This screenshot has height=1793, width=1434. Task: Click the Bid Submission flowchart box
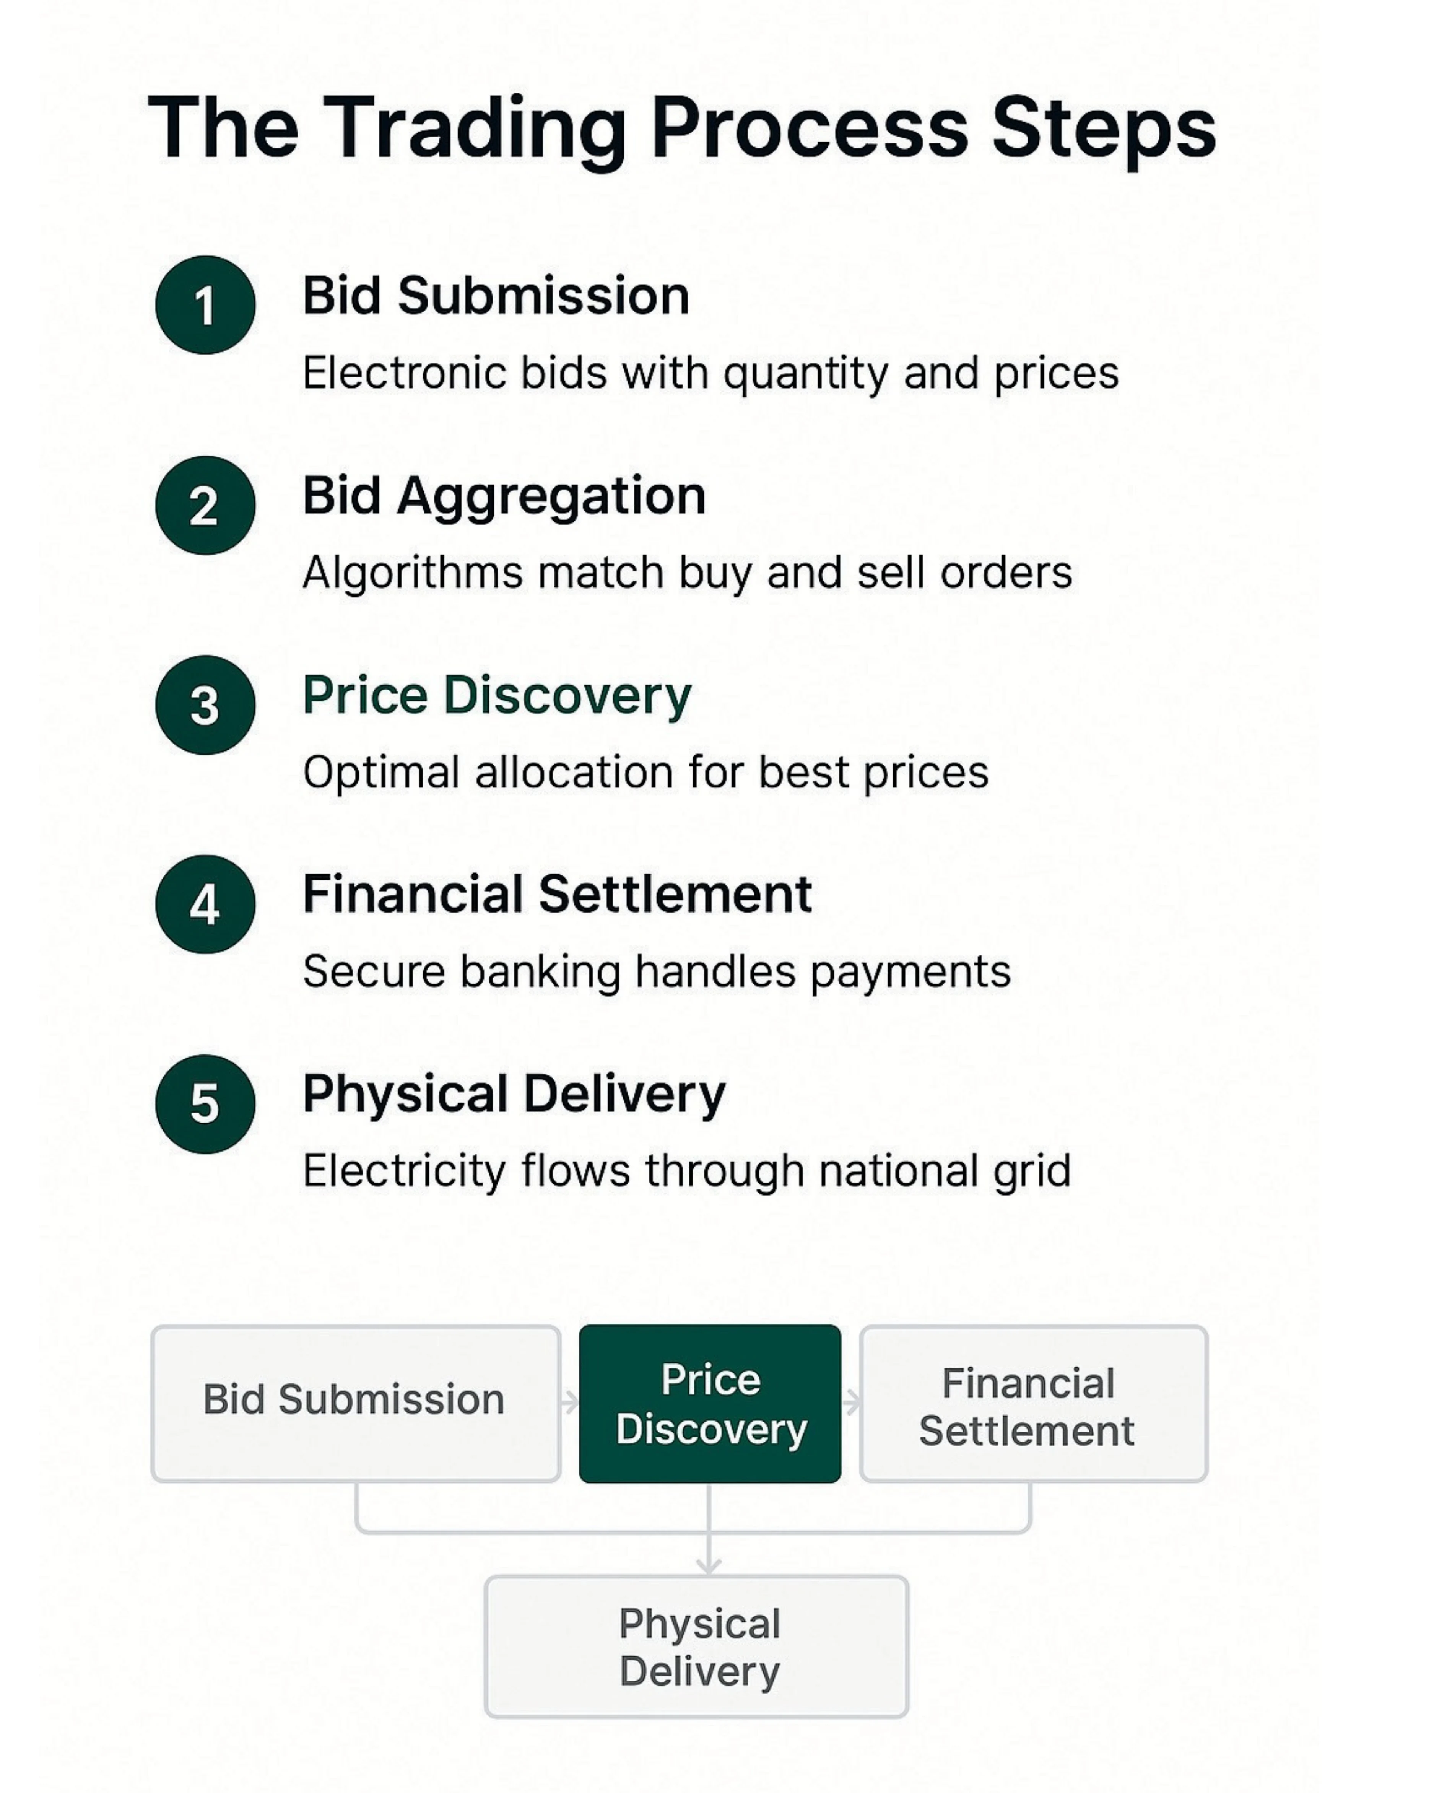[356, 1404]
